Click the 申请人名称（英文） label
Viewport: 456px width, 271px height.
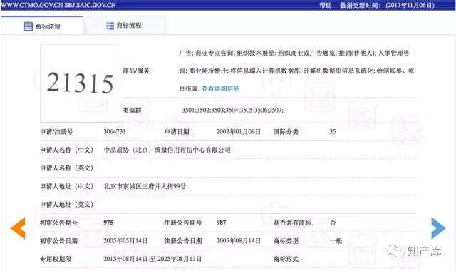(66, 168)
